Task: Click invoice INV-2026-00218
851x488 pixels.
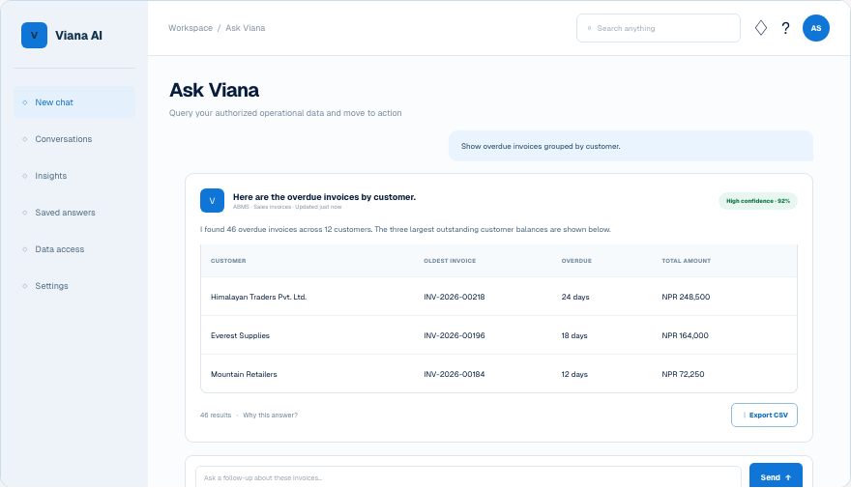Action: [455, 297]
